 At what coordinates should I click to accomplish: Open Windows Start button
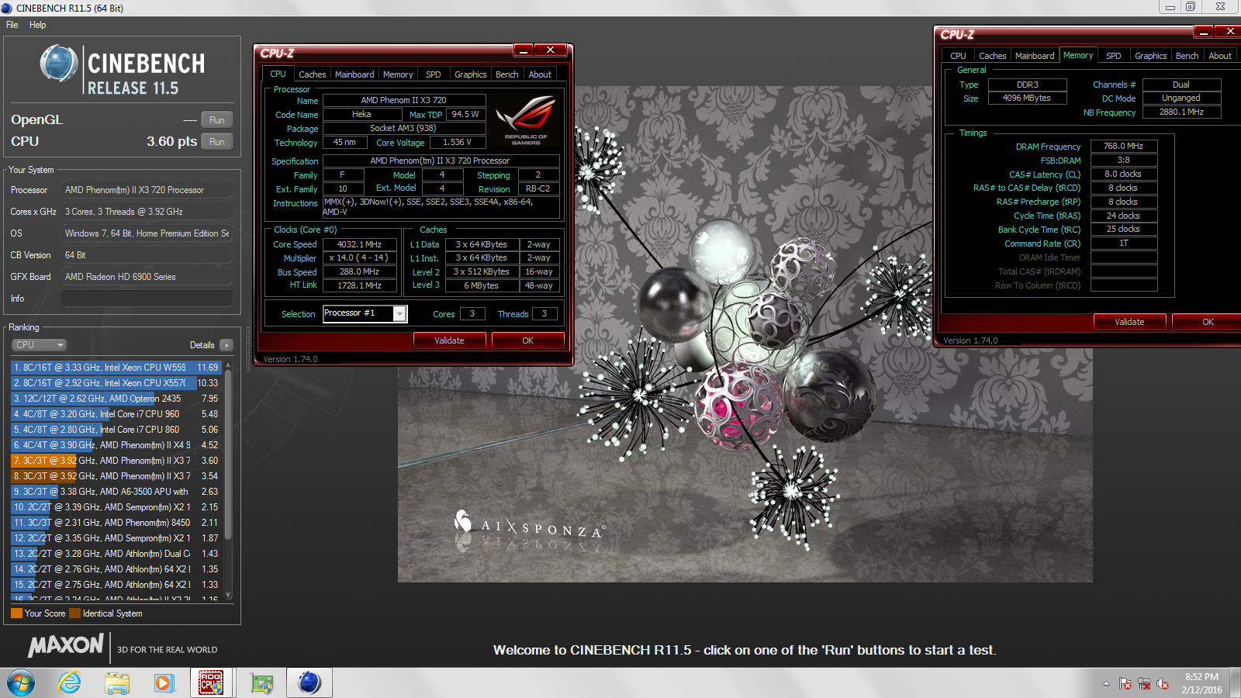pyautogui.click(x=21, y=682)
